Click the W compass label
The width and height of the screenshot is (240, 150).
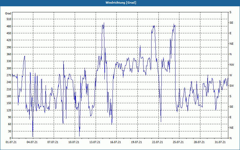click(x=231, y=75)
